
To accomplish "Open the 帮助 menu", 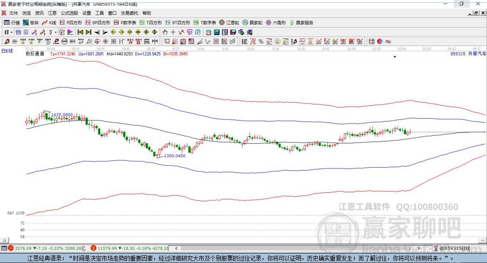I will coord(146,13).
